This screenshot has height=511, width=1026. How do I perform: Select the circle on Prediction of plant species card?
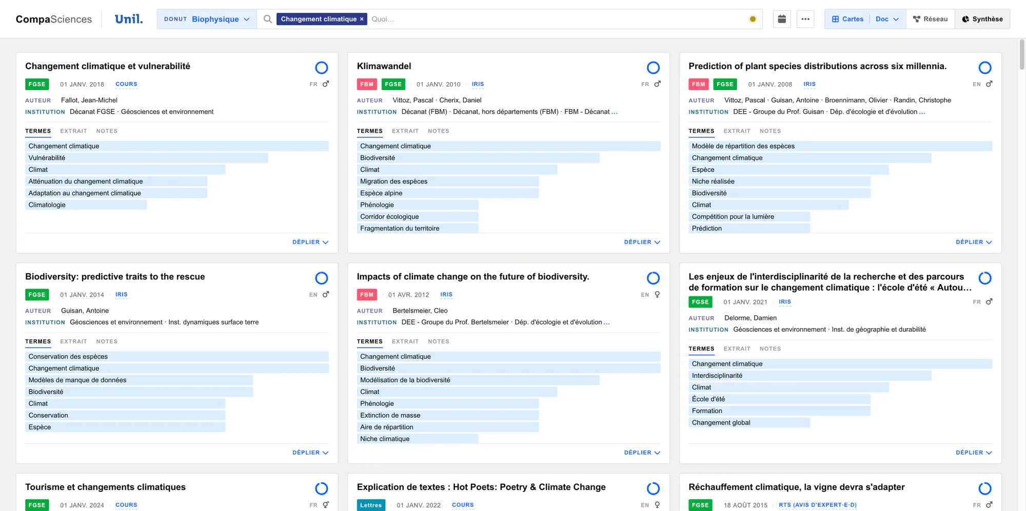[985, 68]
